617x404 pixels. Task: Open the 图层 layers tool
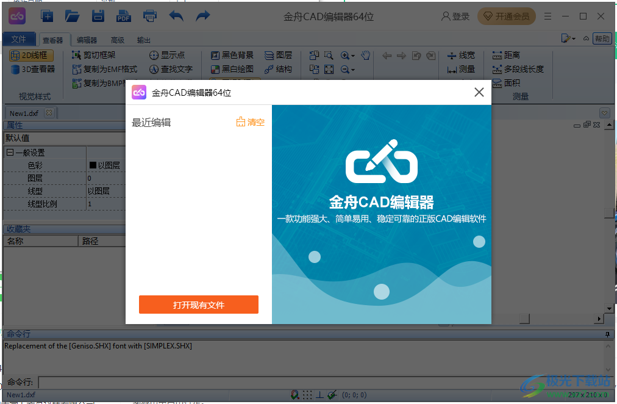click(278, 55)
